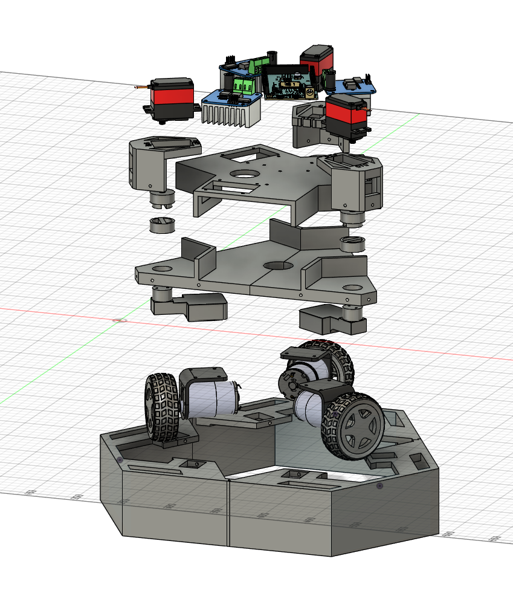The width and height of the screenshot is (513, 599).
Task: Select the leftmost red servo motor
Action: 172,97
